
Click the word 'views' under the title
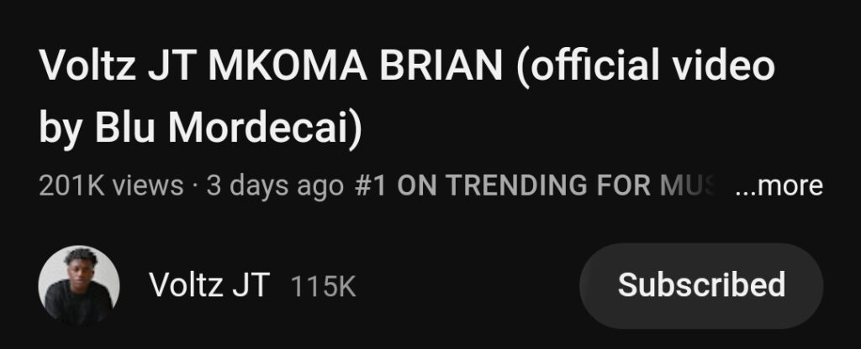point(147,185)
